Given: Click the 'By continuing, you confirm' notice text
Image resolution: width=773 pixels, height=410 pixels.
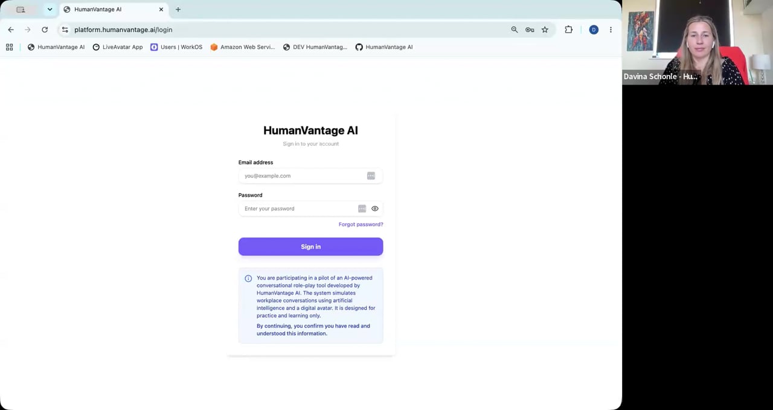Looking at the screenshot, I should point(313,330).
